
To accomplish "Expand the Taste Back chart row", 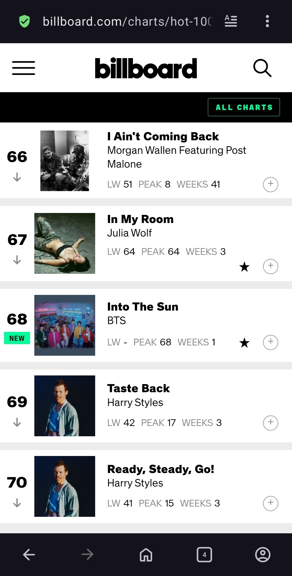I will coord(270,423).
